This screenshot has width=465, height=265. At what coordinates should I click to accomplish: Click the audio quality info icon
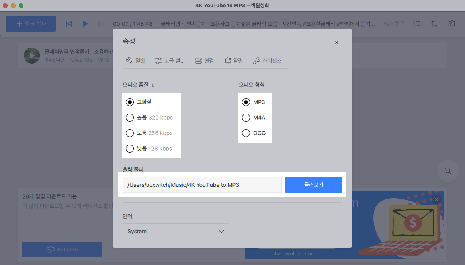coord(152,85)
